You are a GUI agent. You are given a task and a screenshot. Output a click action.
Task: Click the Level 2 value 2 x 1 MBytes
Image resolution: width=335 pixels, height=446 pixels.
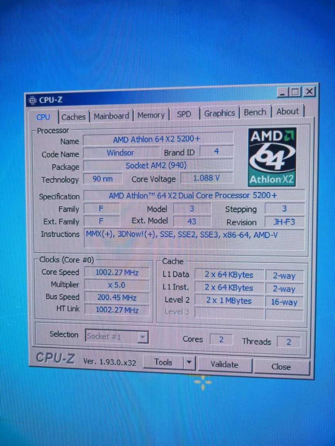[x=229, y=301]
